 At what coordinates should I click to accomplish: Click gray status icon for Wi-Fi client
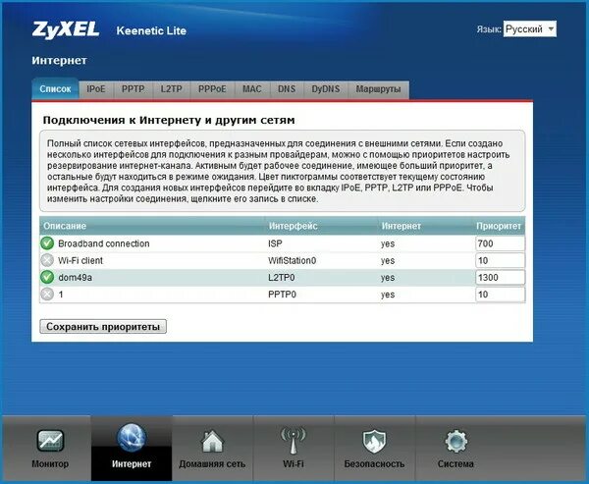[47, 260]
